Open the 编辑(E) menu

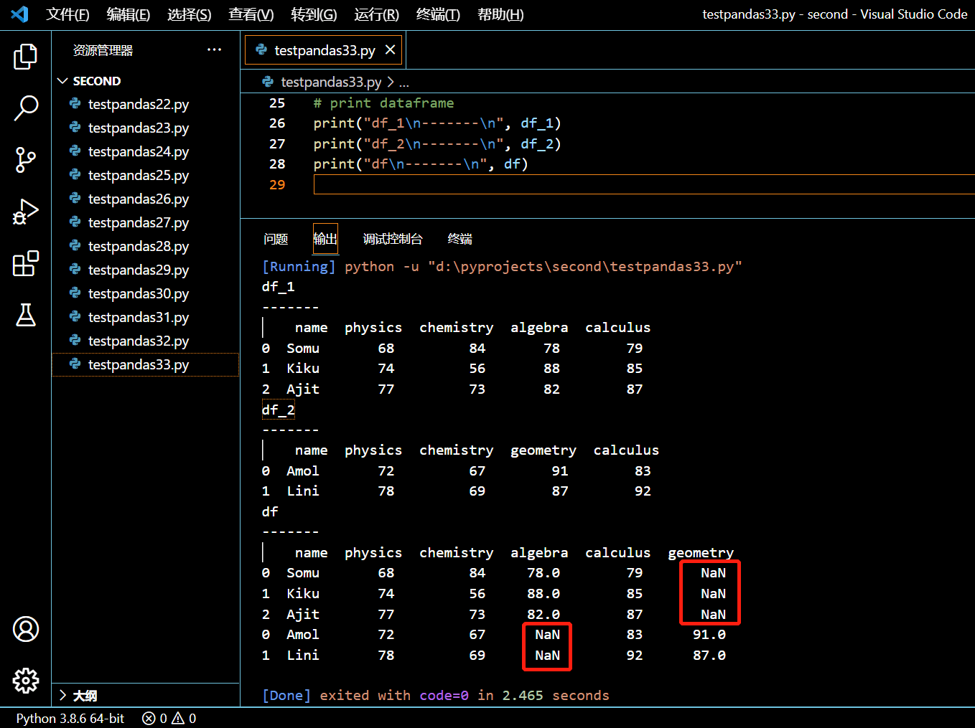pyautogui.click(x=128, y=14)
